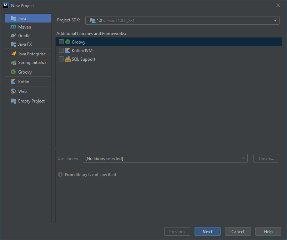Click the Create library button
Viewport: 287px width, 240px height.
(266, 158)
